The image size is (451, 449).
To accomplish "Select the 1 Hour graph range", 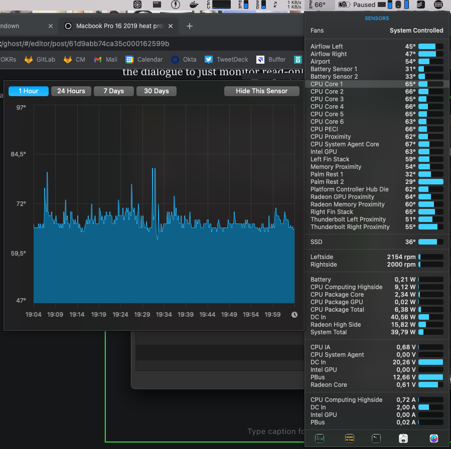I will click(29, 91).
